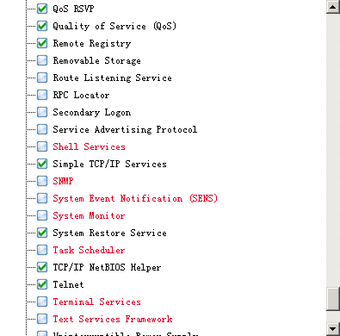Select System Event Notification (SENS) label

pos(135,198)
